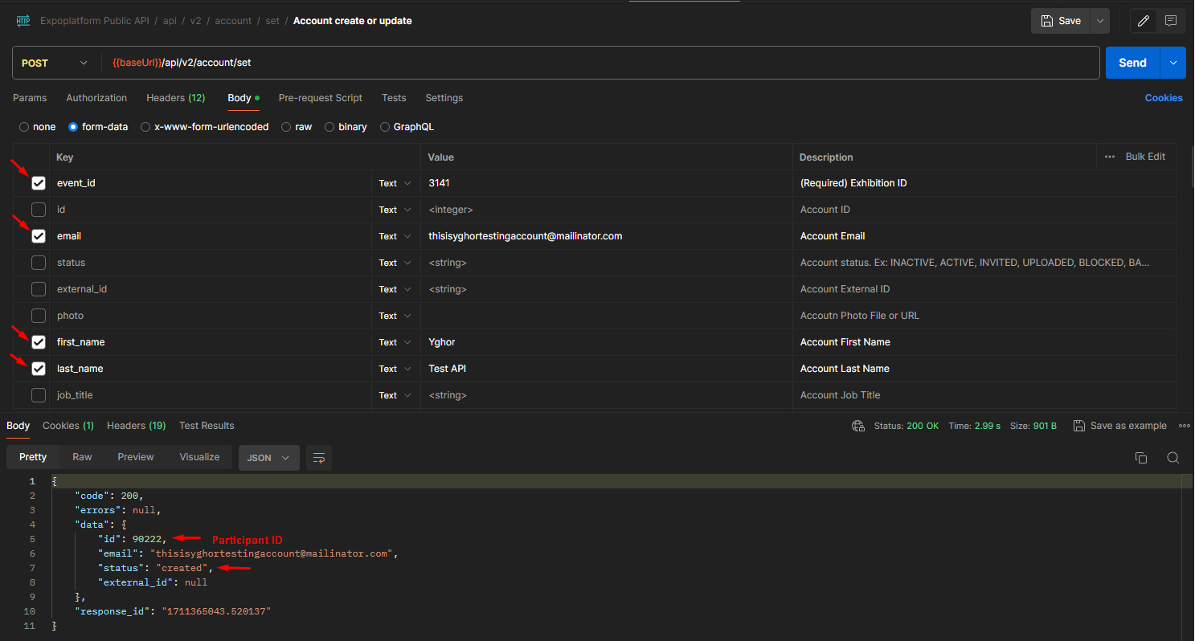
Task: Expand the JSON format dropdown
Action: [x=268, y=458]
